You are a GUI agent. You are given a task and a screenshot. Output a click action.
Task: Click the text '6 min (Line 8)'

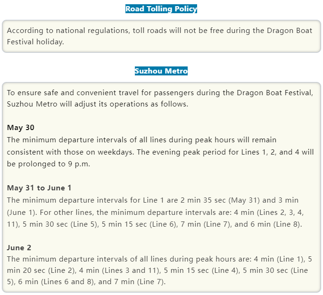tap(276, 224)
